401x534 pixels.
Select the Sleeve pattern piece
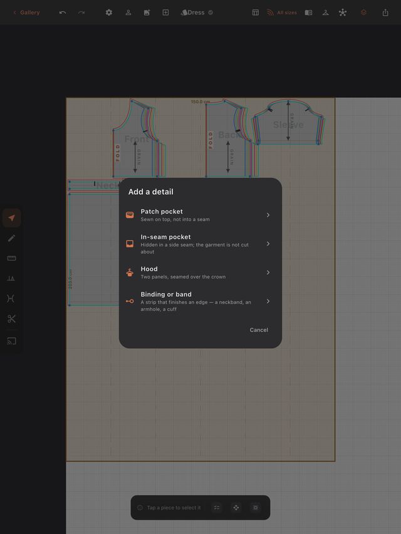tap(288, 125)
